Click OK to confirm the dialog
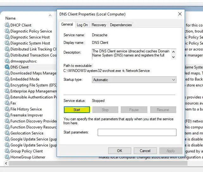 coord(120,151)
